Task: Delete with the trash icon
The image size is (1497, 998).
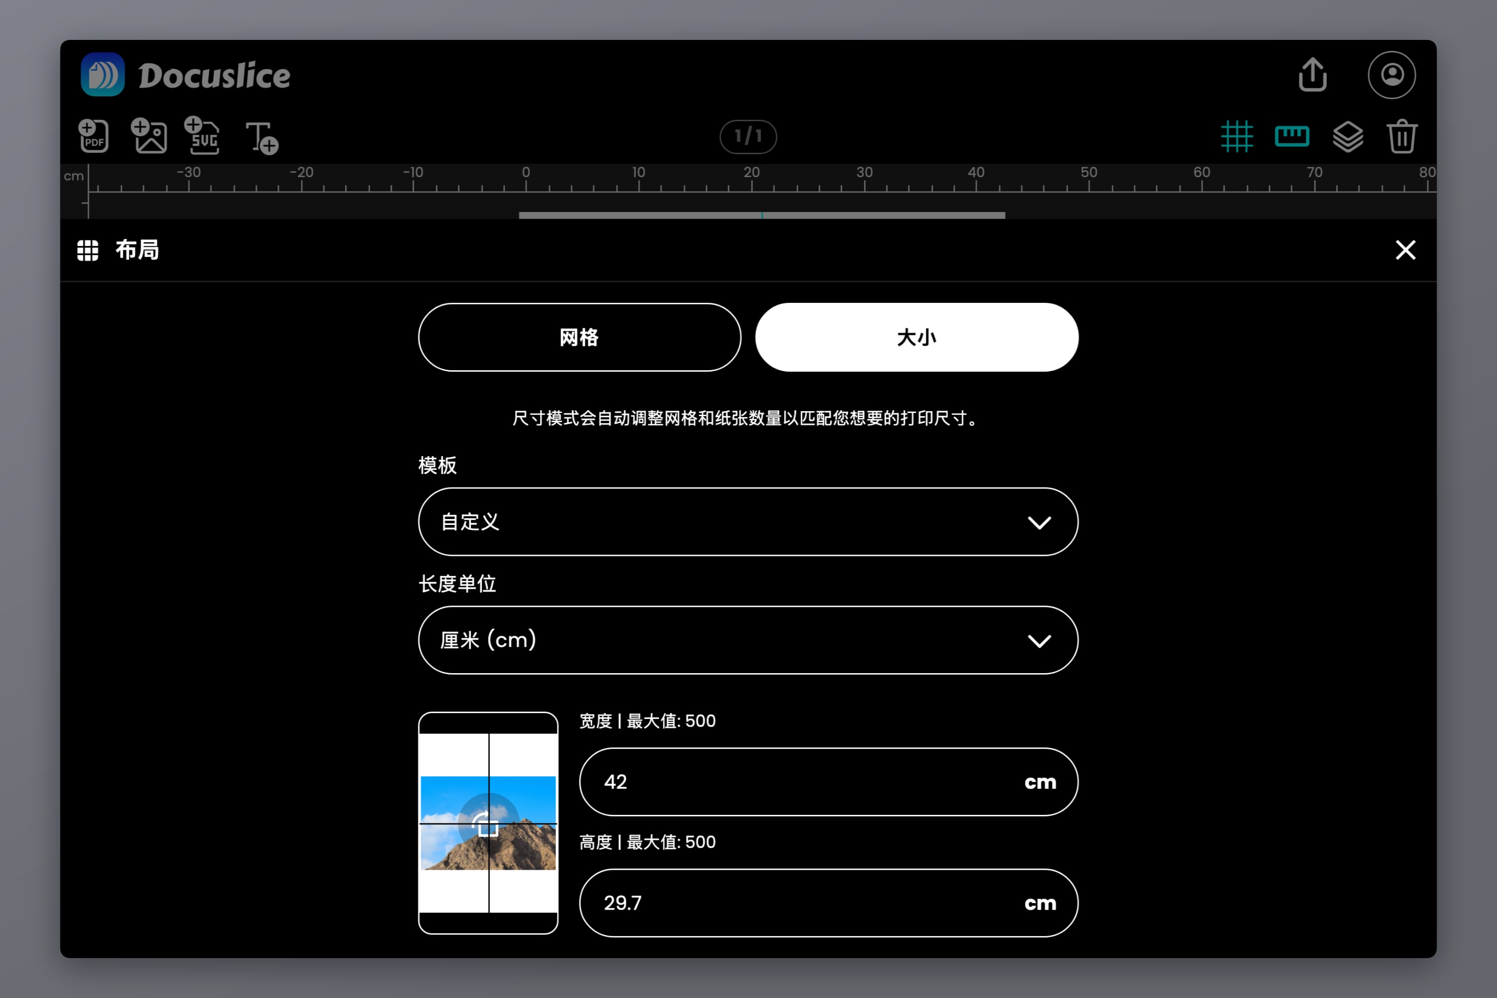Action: click(1402, 136)
